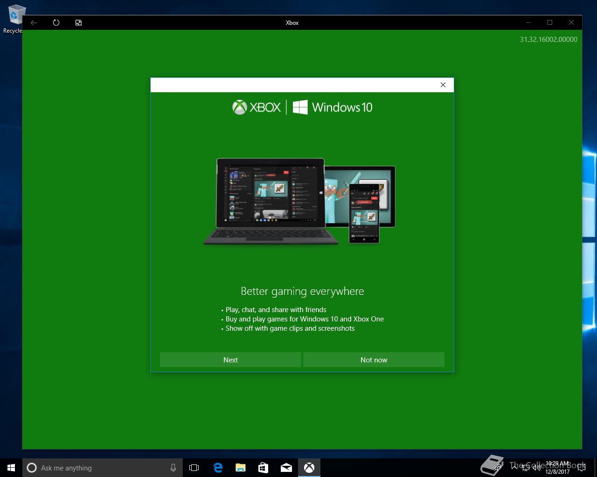Open the volume control in the tray
Image resolution: width=597 pixels, height=477 pixels.
coord(537,467)
